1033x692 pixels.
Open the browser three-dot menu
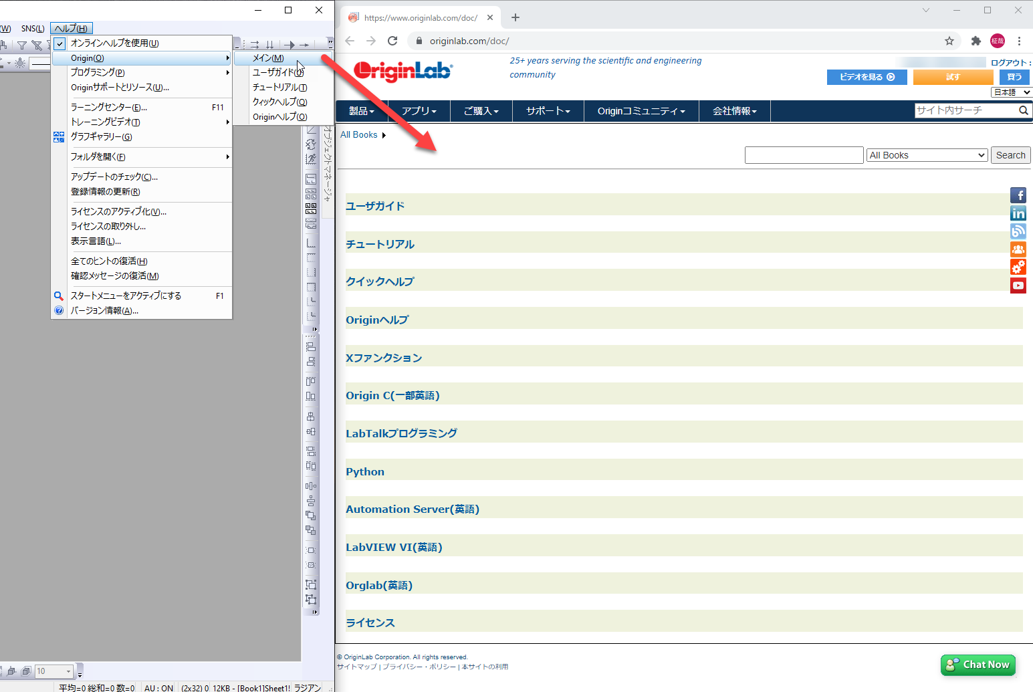click(x=1019, y=41)
